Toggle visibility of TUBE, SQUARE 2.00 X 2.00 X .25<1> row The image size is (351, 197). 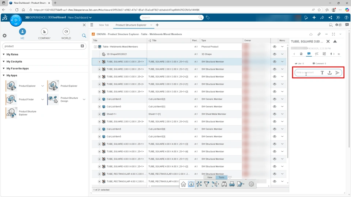[x=275, y=69]
